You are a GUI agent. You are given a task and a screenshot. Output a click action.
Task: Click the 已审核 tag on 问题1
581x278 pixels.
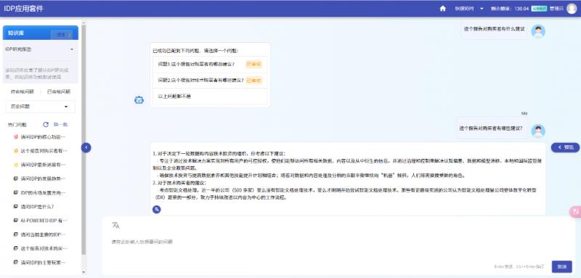coord(253,64)
